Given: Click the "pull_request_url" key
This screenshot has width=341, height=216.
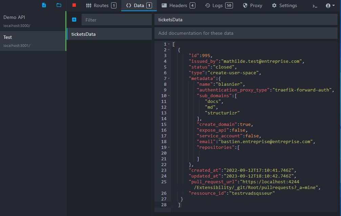Looking at the screenshot, I should click(x=213, y=182).
